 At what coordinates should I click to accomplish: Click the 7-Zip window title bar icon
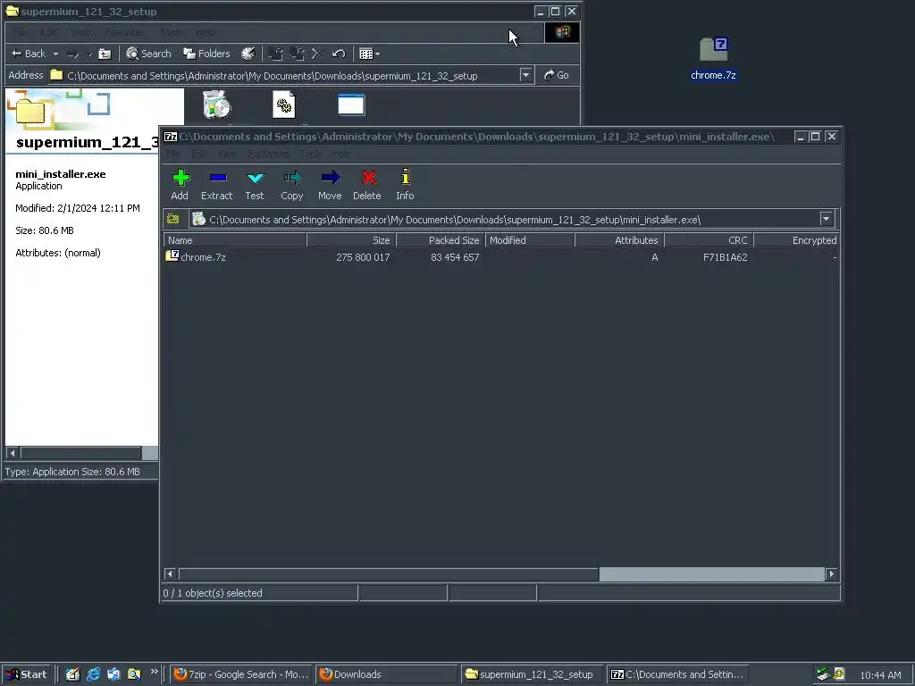[171, 137]
